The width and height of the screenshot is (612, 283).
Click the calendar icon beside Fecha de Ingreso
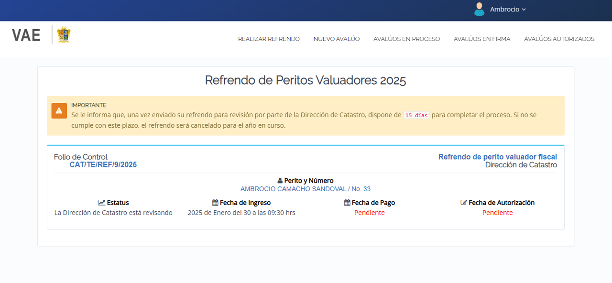(215, 203)
